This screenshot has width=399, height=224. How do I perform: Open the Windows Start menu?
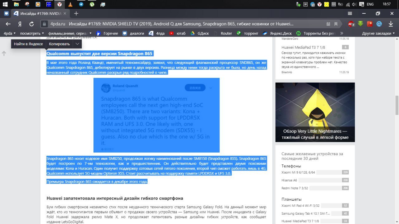pyautogui.click(x=5, y=4)
